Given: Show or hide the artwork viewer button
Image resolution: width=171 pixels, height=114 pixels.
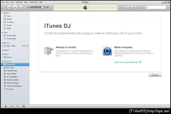Looking at the screenshot, I should [x=24, y=106].
